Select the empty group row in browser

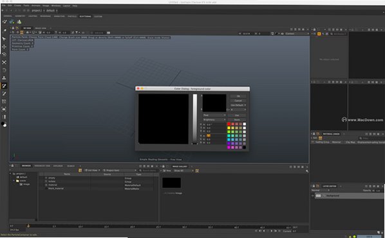coord(99,178)
